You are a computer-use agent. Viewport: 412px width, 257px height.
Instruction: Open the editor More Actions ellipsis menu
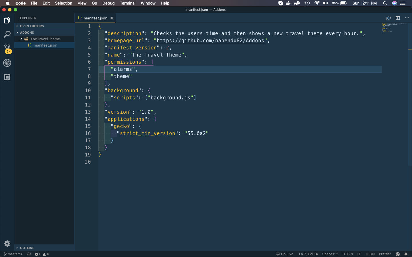(x=407, y=18)
